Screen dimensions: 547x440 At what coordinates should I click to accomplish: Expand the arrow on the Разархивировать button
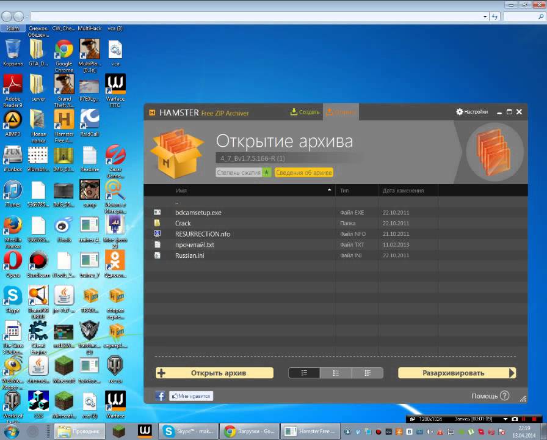(512, 373)
